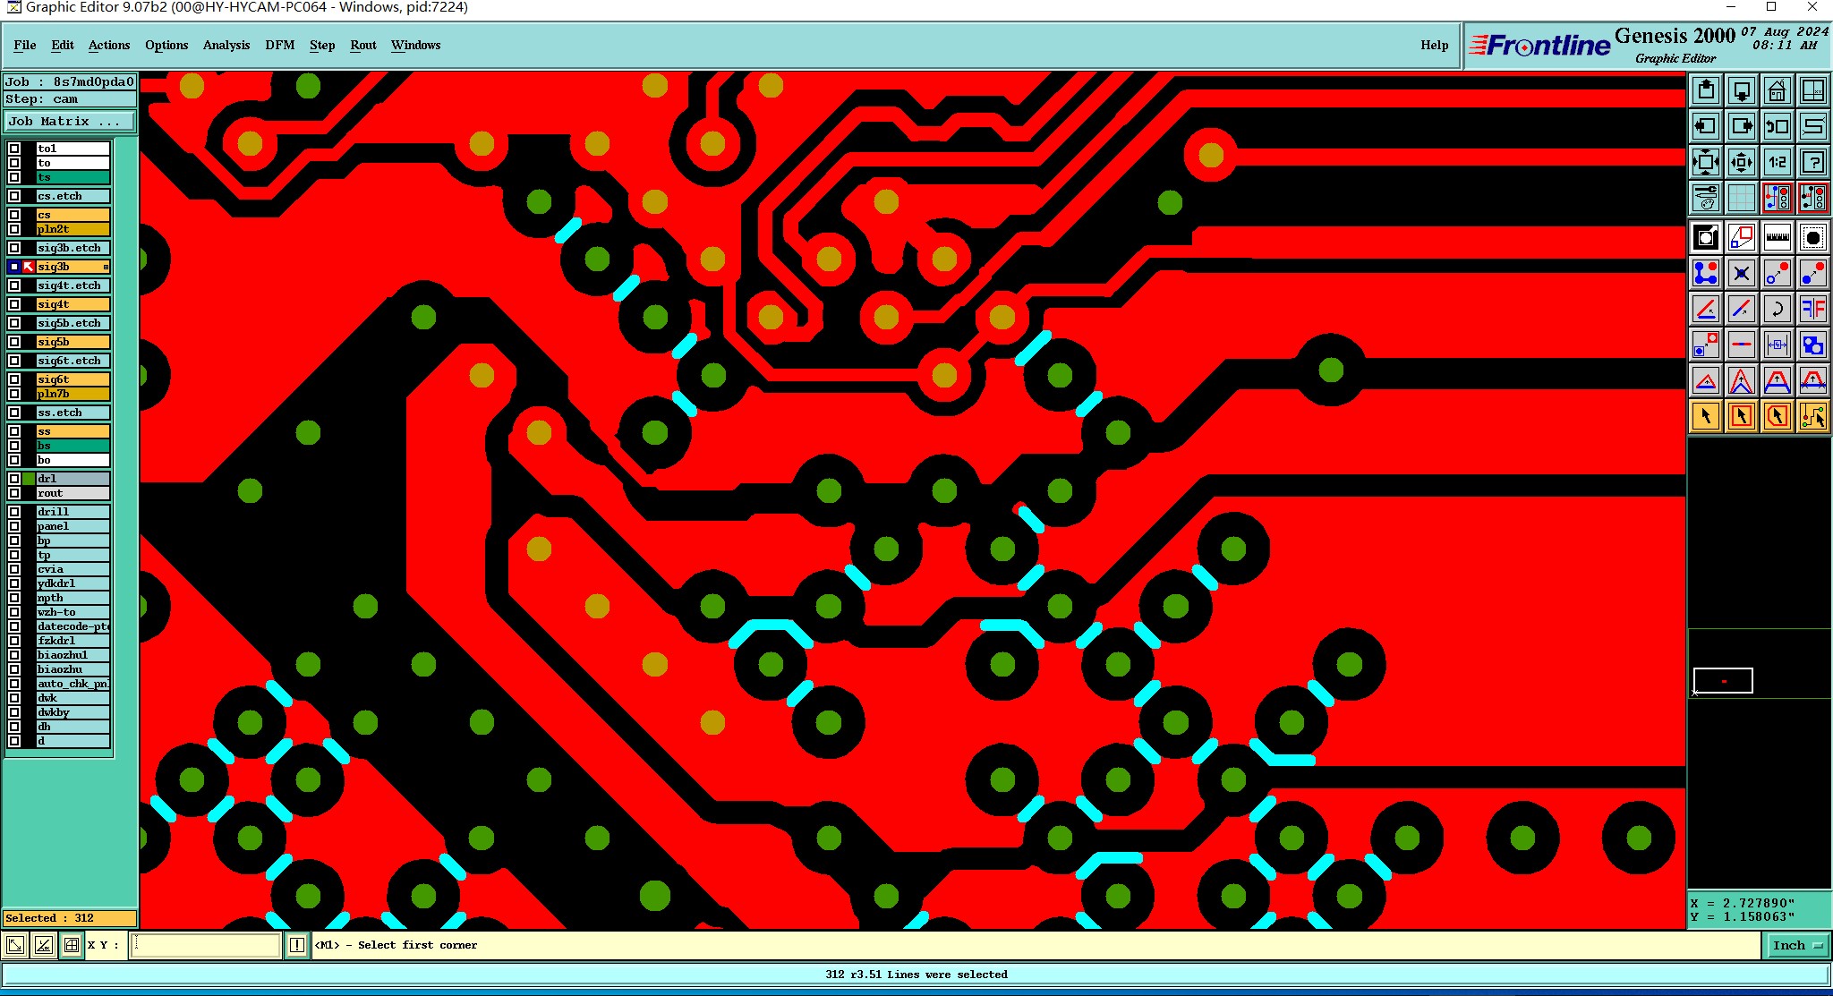Click the Help button
Image resolution: width=1833 pixels, height=996 pixels.
coord(1434,45)
